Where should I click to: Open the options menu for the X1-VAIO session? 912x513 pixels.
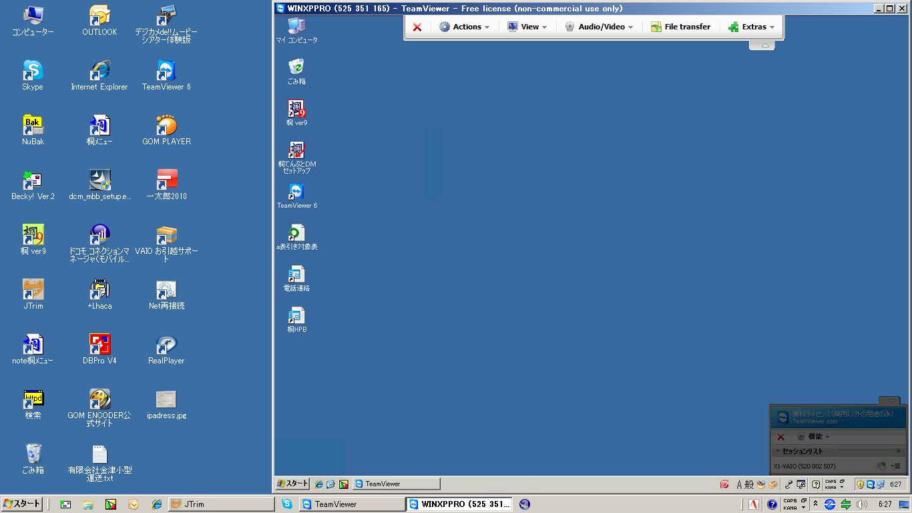tap(896, 466)
